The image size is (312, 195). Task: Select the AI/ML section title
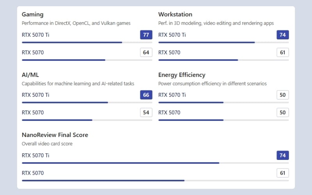pyautogui.click(x=30, y=74)
